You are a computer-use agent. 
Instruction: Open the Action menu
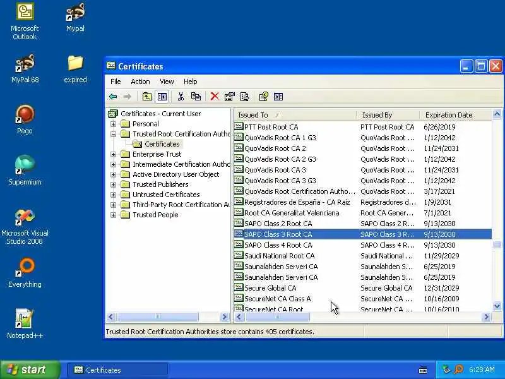click(140, 81)
